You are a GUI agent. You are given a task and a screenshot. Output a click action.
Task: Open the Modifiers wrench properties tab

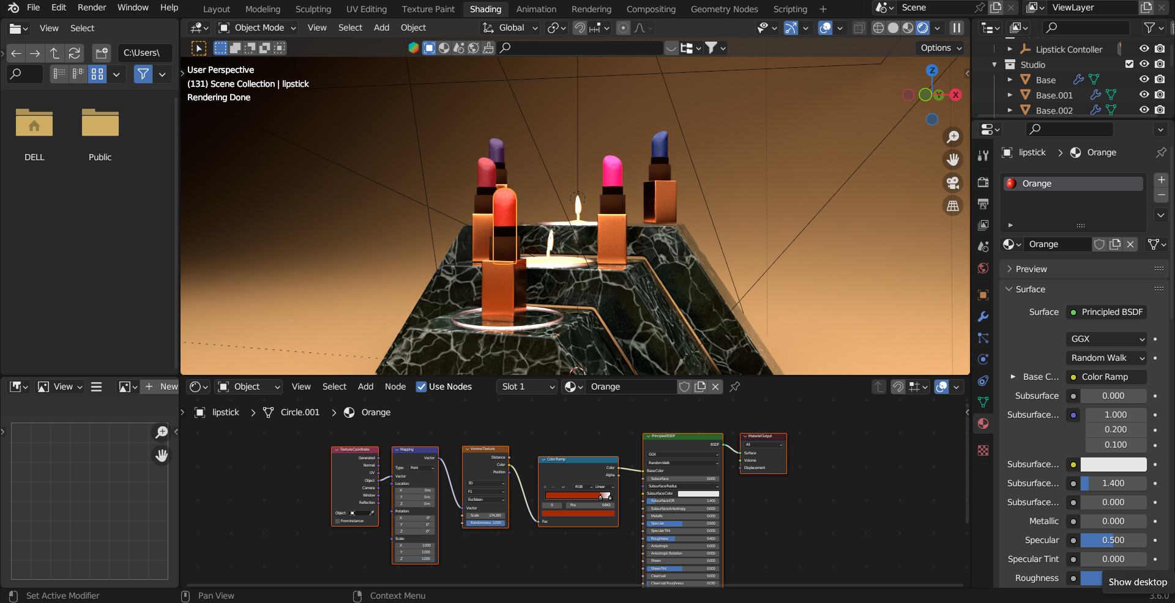click(x=983, y=317)
